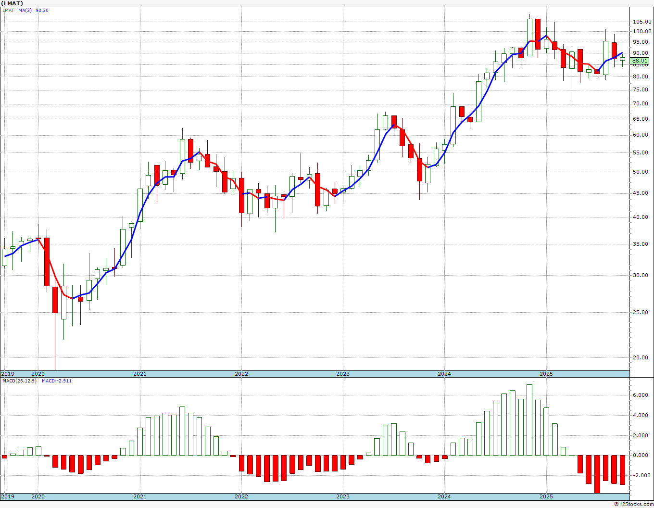Click the 80.00 price axis label
Viewport: 654px width, 508px height.
tap(641, 77)
